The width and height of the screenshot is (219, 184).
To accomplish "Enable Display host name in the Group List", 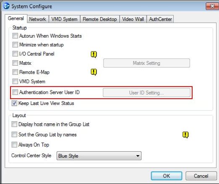I will coord(14,124).
